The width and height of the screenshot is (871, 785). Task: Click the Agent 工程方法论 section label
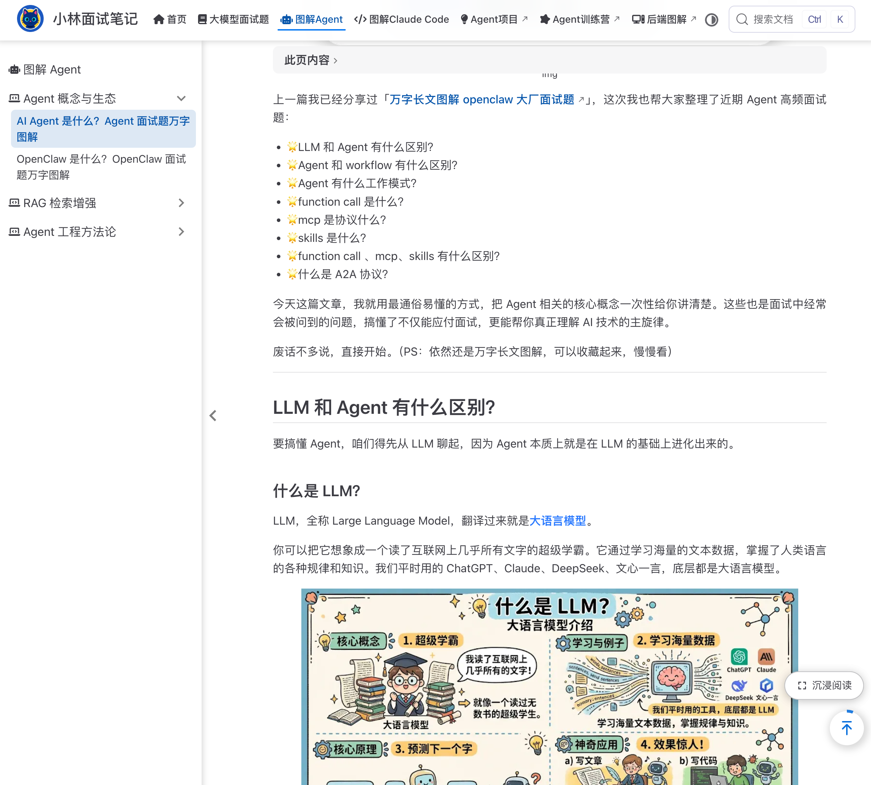tap(69, 232)
